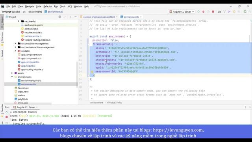Open the Edit menu
The width and height of the screenshot is (252, 142).
pos(14,6)
